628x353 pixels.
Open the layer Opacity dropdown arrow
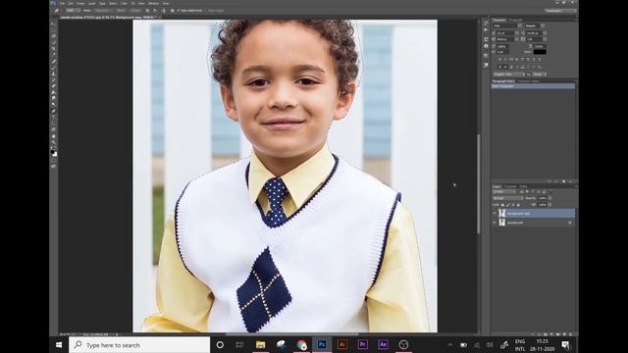point(549,198)
